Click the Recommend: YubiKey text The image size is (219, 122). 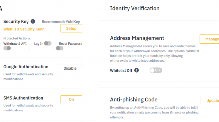[61, 22]
